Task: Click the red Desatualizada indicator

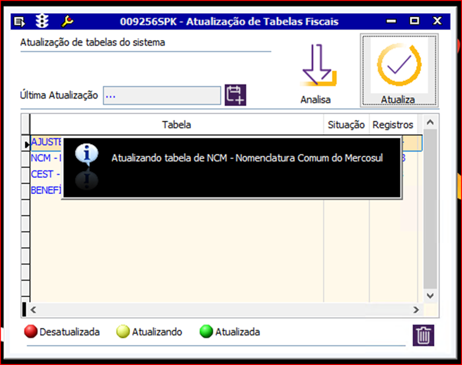Action: (x=30, y=331)
